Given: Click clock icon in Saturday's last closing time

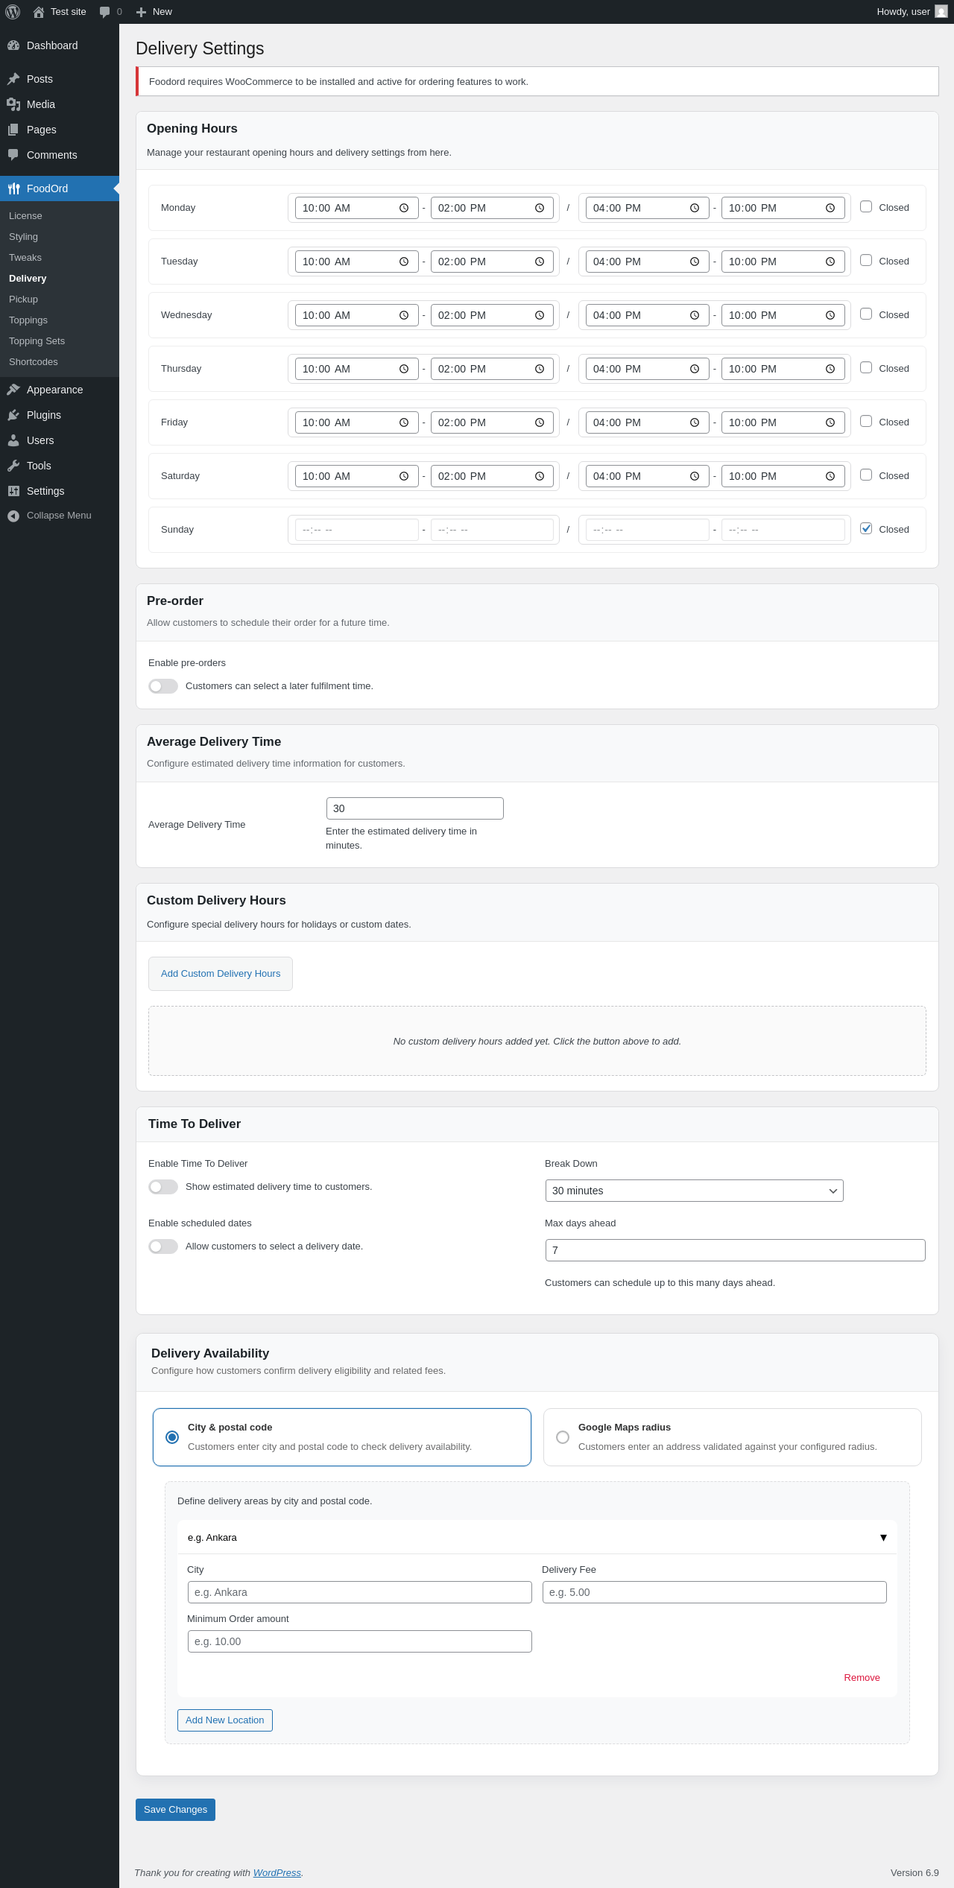Looking at the screenshot, I should pyautogui.click(x=830, y=476).
